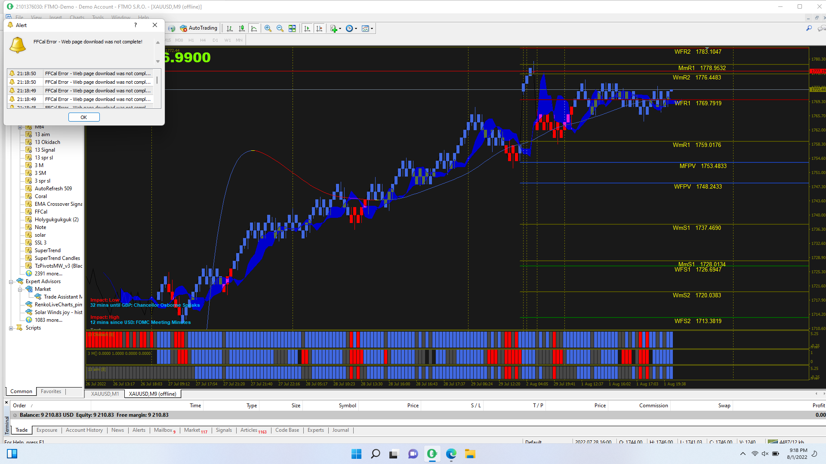Tile chart windows icon
This screenshot has height=464, width=826.
pos(292,28)
